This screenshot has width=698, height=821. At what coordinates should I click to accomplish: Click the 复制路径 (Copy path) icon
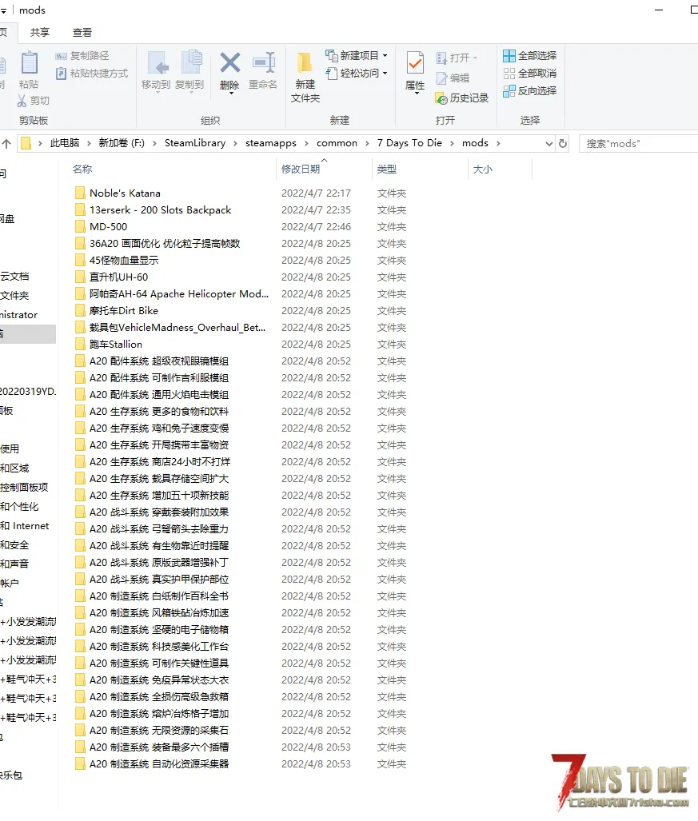point(62,55)
